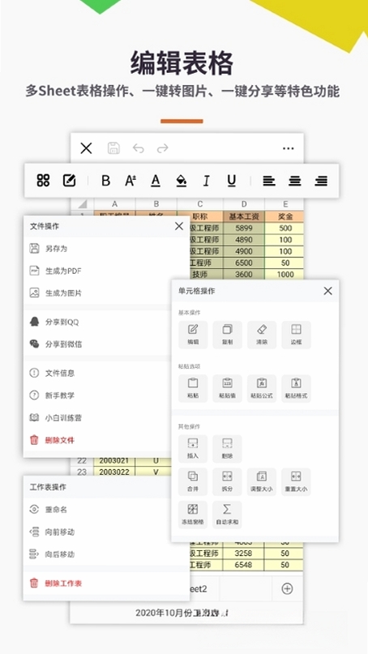Open the fill color bucket tool
The width and height of the screenshot is (368, 654).
pos(181,181)
